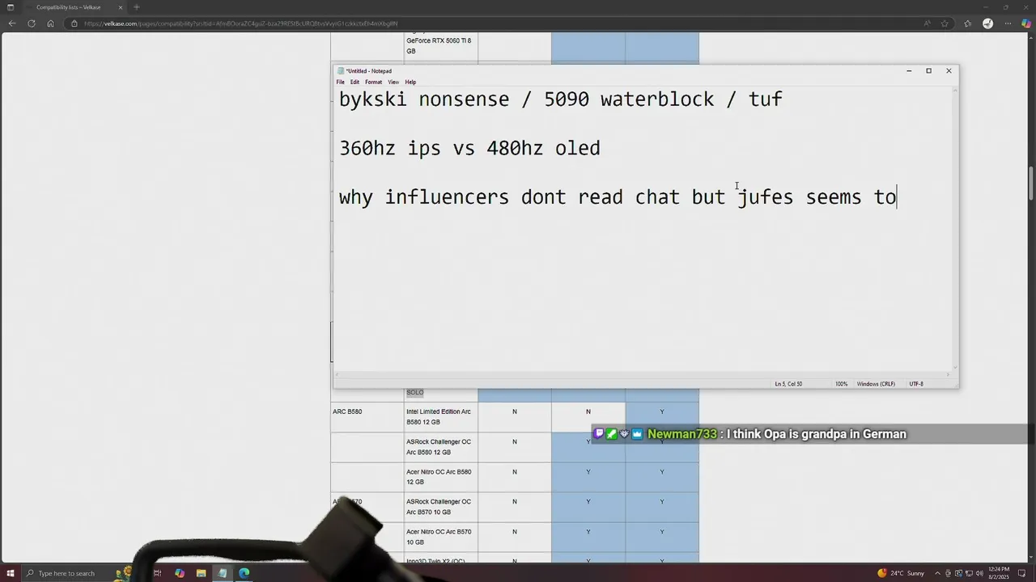Open the Edit menu in Notepad

[355, 82]
